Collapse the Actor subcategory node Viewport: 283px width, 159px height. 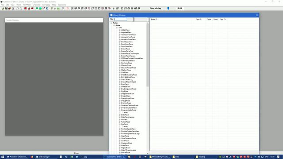(x=114, y=26)
